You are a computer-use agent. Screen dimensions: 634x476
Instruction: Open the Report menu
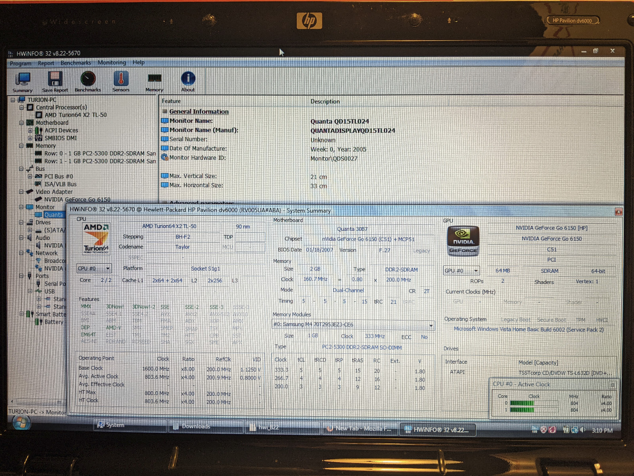click(46, 63)
